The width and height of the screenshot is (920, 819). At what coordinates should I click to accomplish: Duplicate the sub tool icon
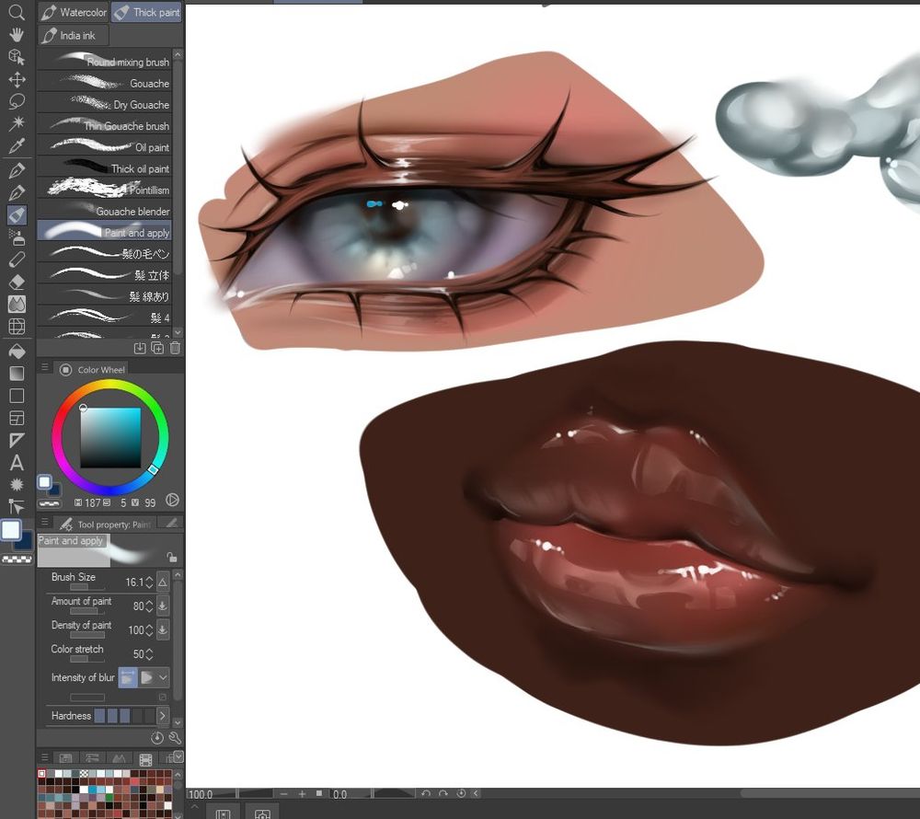click(157, 348)
